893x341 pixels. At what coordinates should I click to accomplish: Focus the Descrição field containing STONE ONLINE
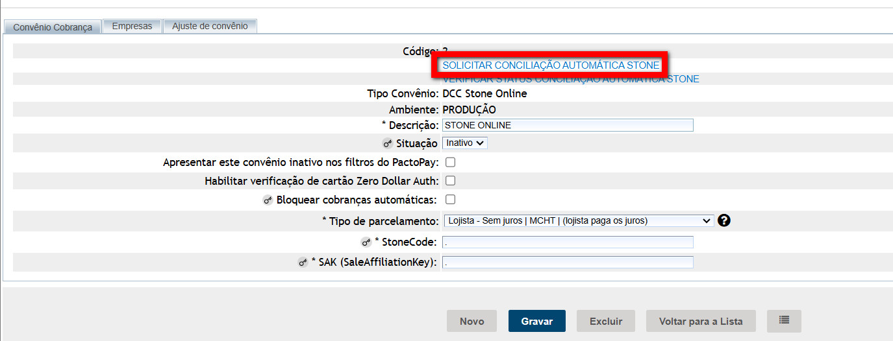pos(567,125)
